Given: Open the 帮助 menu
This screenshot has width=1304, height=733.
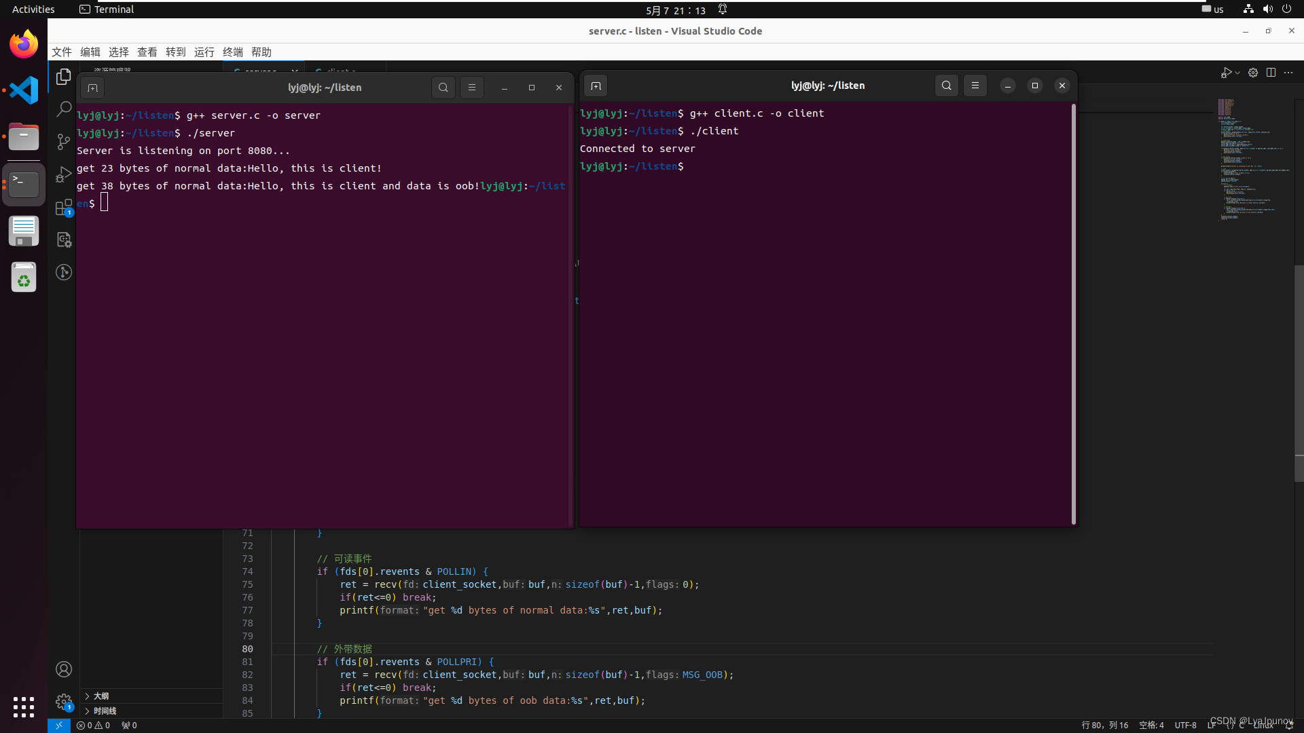Looking at the screenshot, I should (x=261, y=52).
